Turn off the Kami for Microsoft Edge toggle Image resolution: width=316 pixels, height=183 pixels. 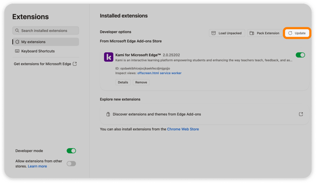(300, 55)
